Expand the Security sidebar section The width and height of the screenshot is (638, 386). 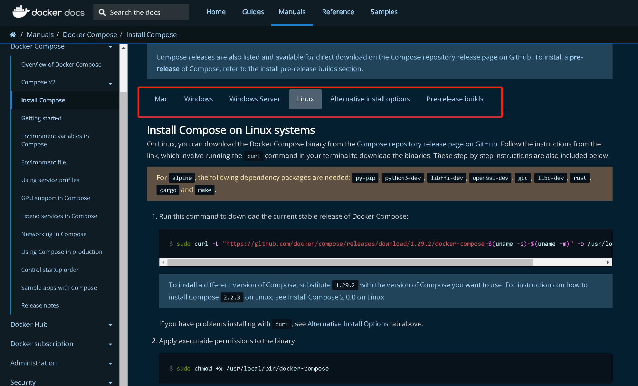pyautogui.click(x=110, y=383)
